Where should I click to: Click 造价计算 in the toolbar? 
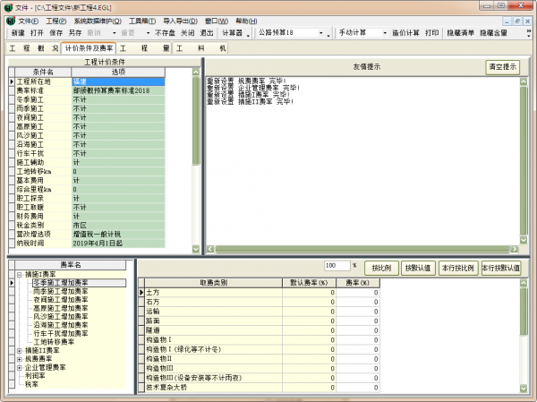(405, 32)
